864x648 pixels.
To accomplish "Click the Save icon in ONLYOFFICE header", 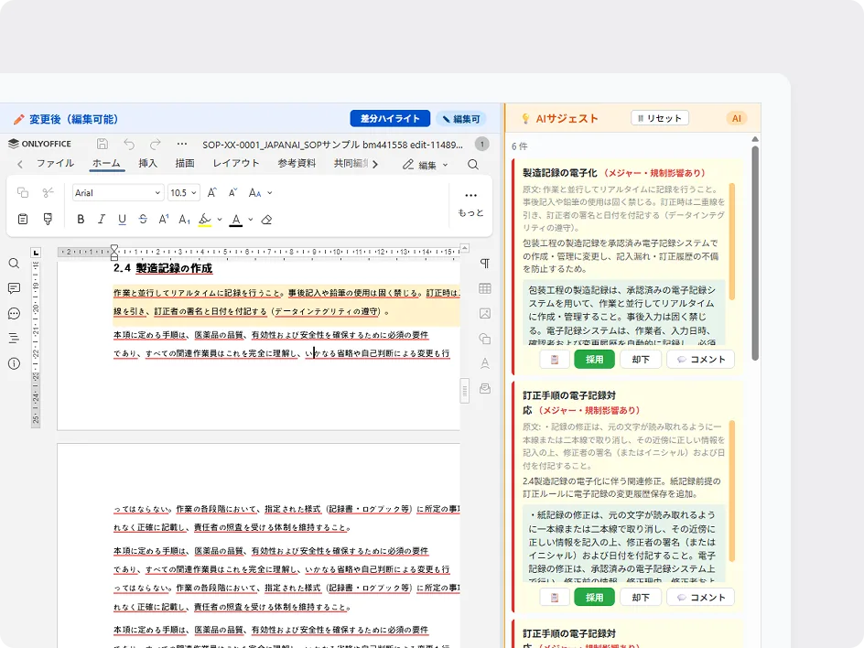I will click(103, 144).
